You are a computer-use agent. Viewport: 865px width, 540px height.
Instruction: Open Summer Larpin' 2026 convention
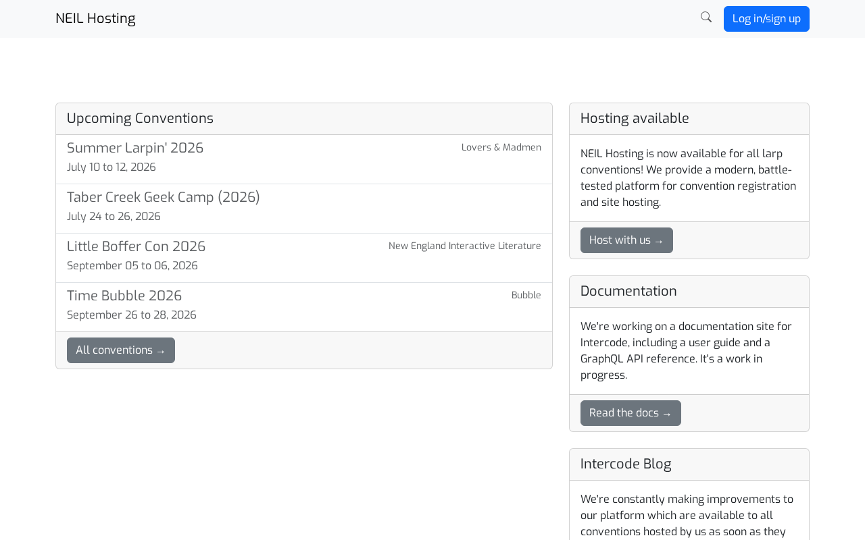pyautogui.click(x=135, y=148)
